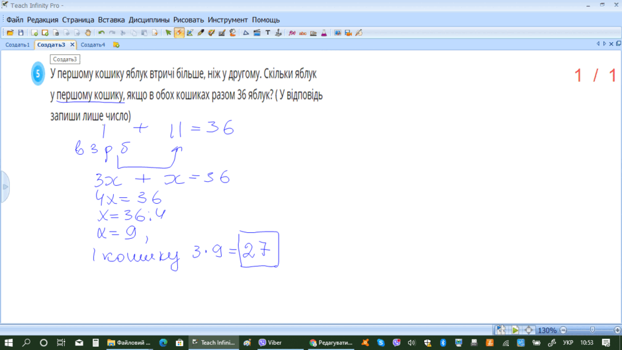Switch to the Создать4 tab
This screenshot has width=622, height=350.
(93, 45)
